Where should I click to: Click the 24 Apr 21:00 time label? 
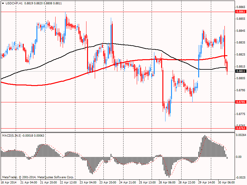(128, 183)
